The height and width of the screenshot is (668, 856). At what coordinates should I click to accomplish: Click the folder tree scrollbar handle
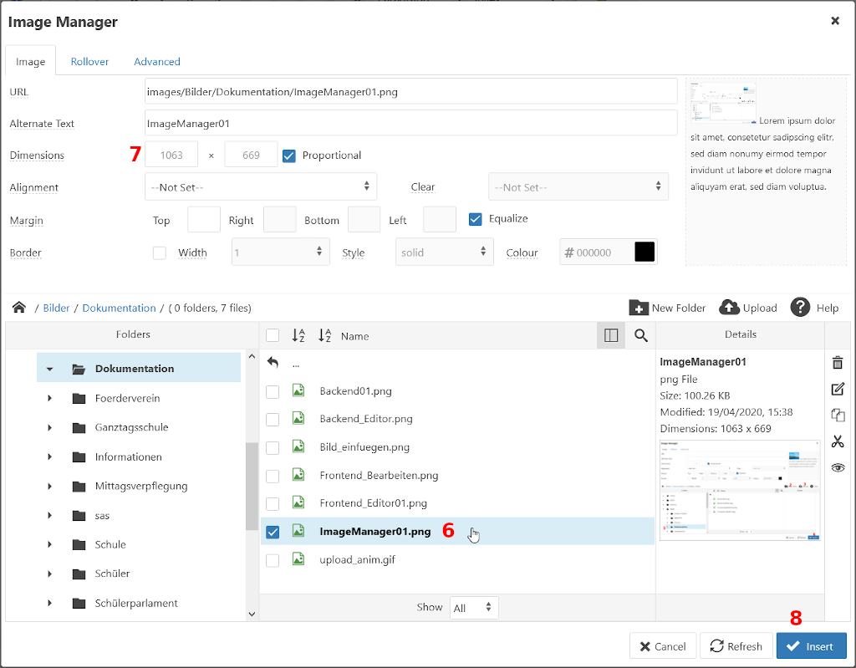coord(252,486)
